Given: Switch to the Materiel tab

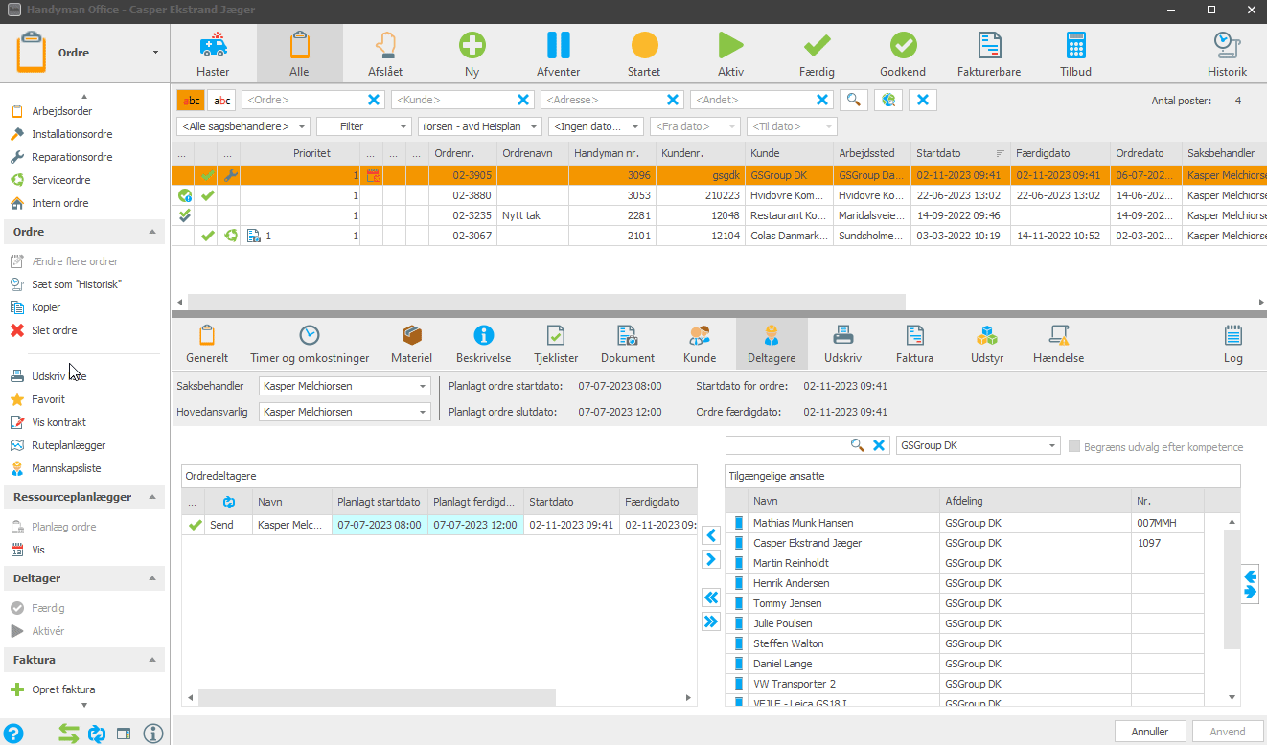Looking at the screenshot, I should coord(412,344).
